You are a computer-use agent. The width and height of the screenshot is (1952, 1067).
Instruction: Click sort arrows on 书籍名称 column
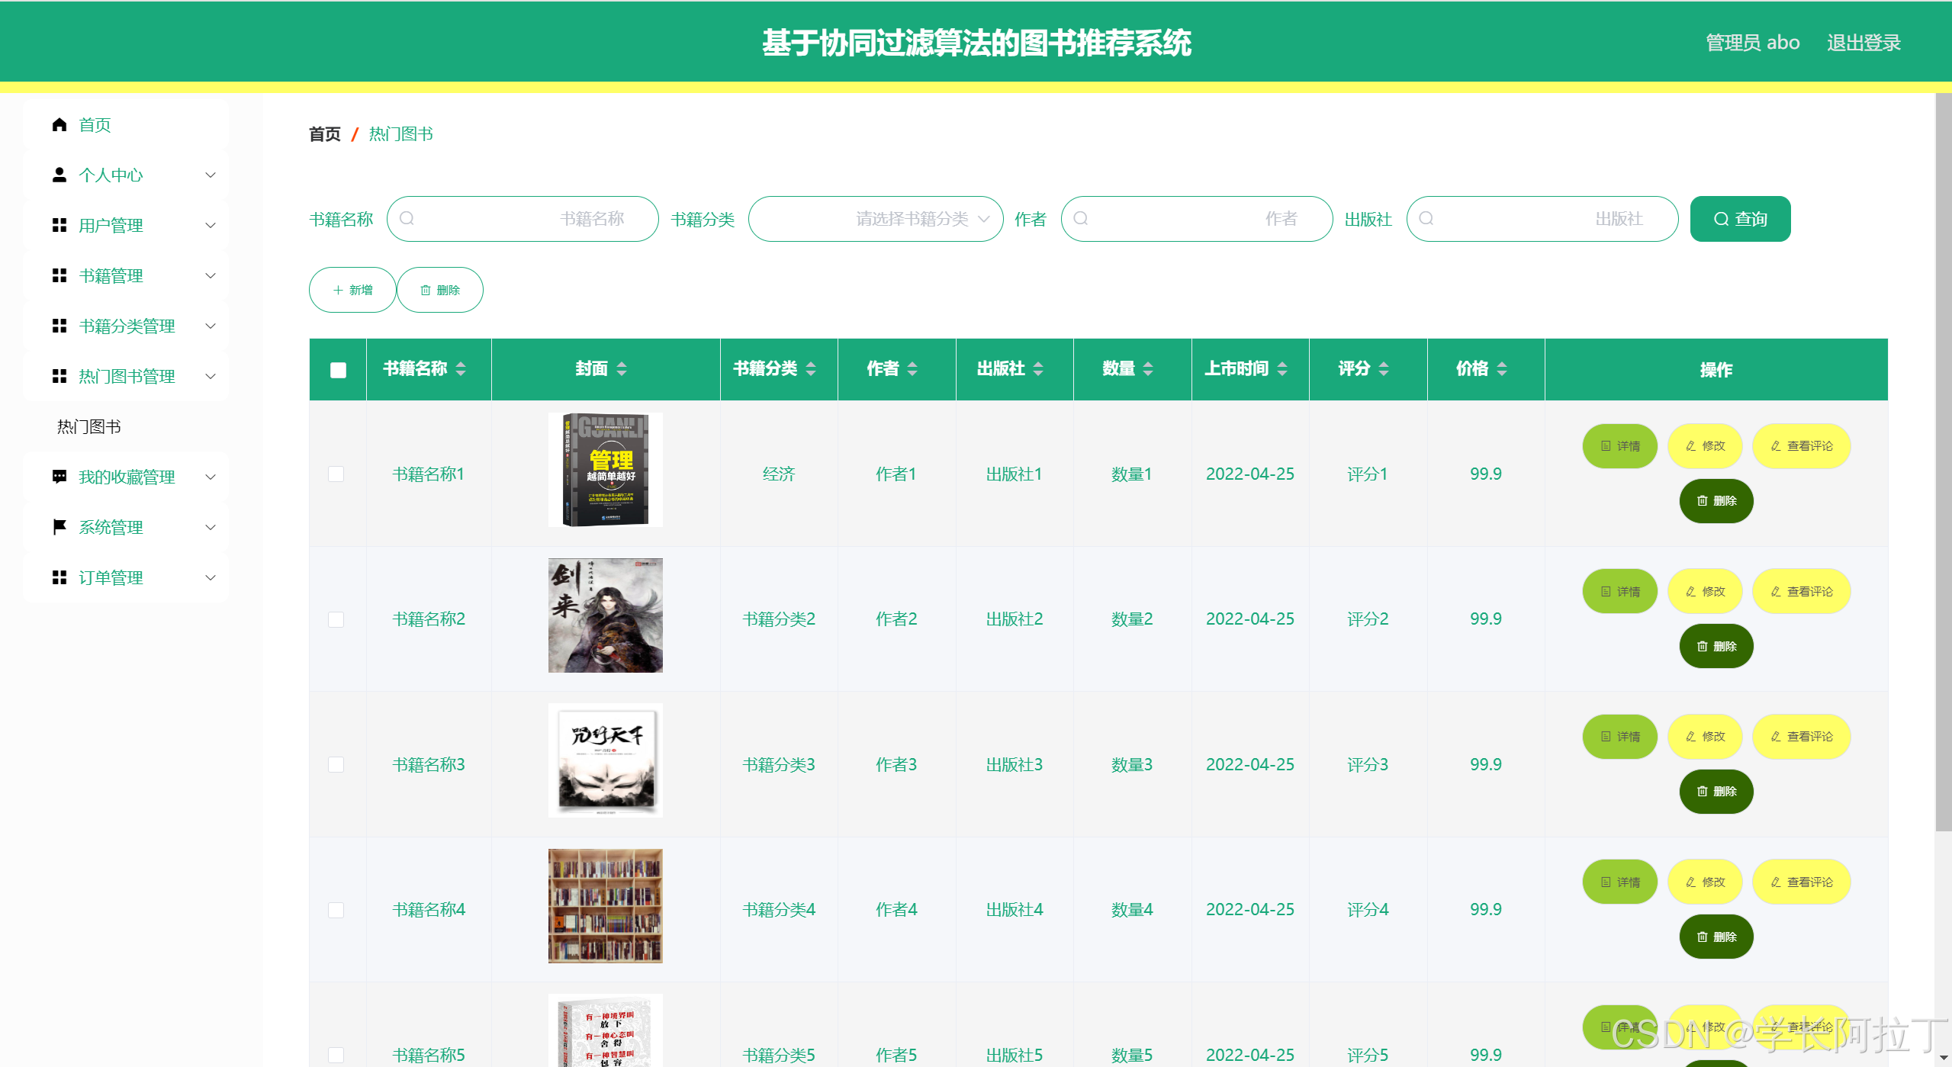tap(461, 369)
